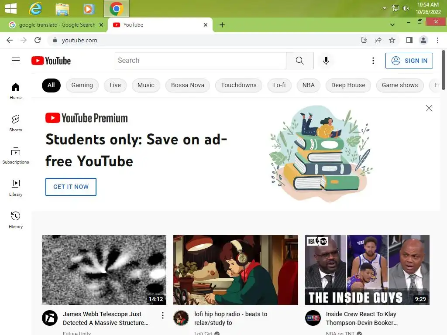Open The Inside Guys video thumbnail

[x=367, y=270]
